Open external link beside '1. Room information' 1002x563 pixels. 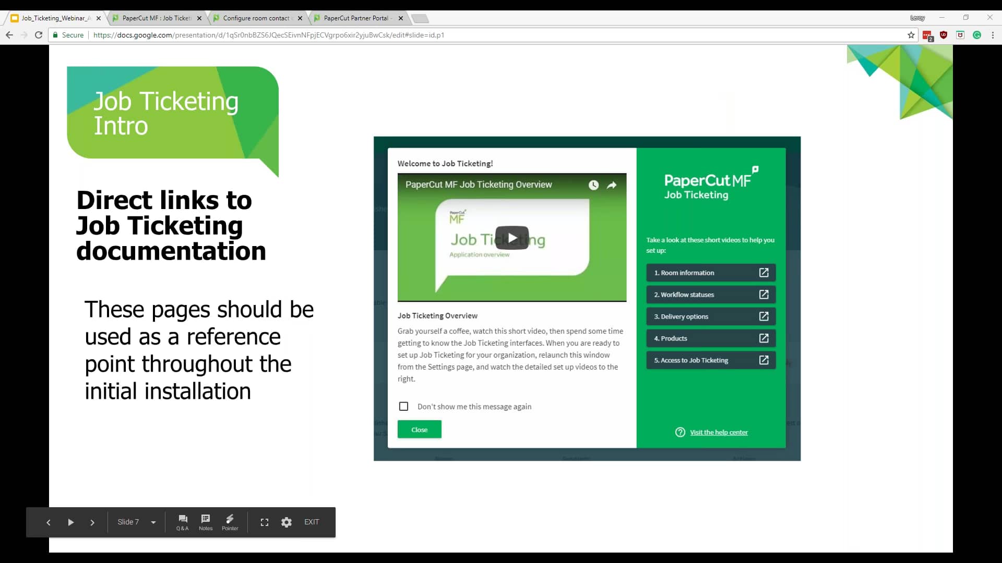[x=764, y=272]
